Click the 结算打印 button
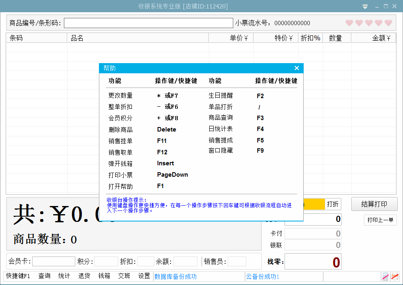This screenshot has height=285, width=403. [374, 204]
